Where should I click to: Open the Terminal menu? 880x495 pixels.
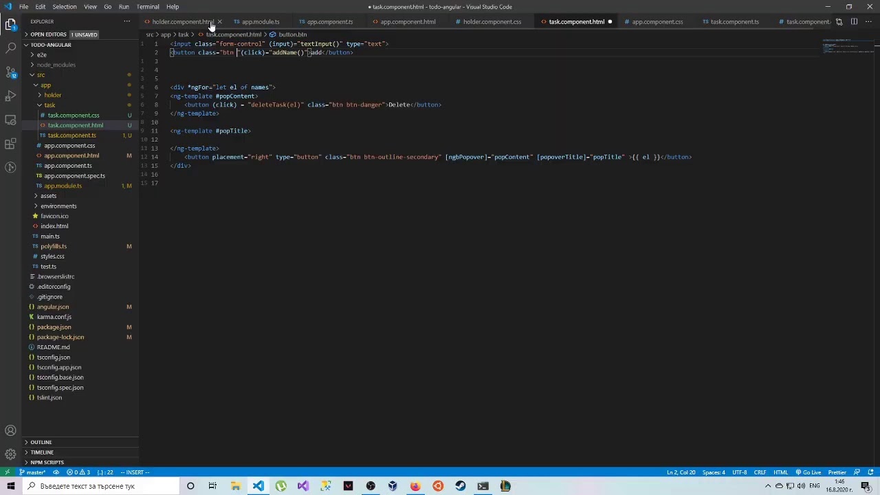147,7
